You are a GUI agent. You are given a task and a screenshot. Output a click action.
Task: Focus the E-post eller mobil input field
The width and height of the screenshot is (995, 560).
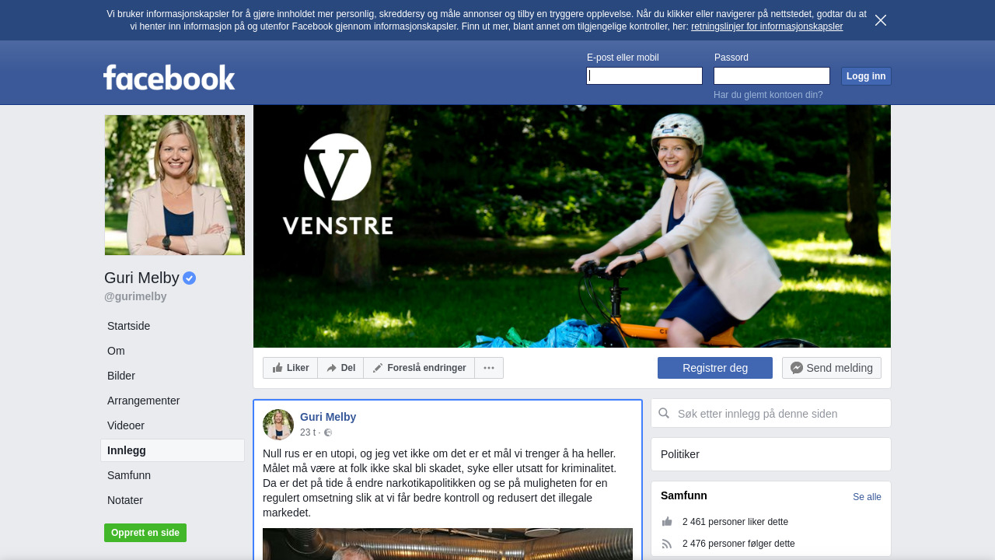(x=644, y=75)
